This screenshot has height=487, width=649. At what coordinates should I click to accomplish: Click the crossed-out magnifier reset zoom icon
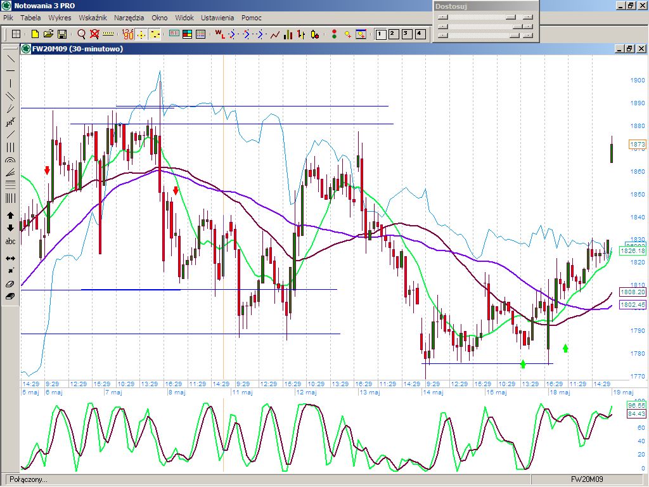94,34
